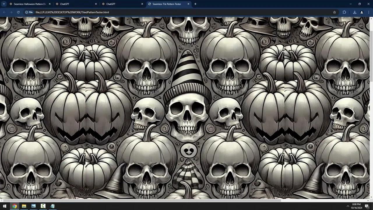Launch Notepad from the taskbar
Screen dimensions: 373x210
pyautogui.click(x=52, y=206)
